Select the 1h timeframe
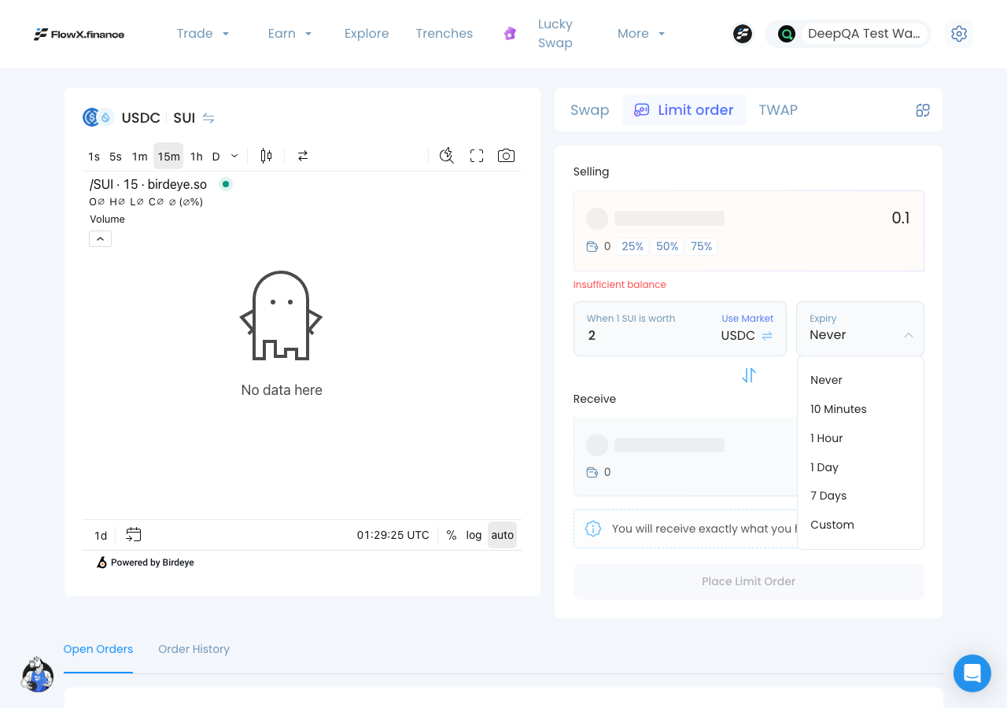 tap(197, 156)
